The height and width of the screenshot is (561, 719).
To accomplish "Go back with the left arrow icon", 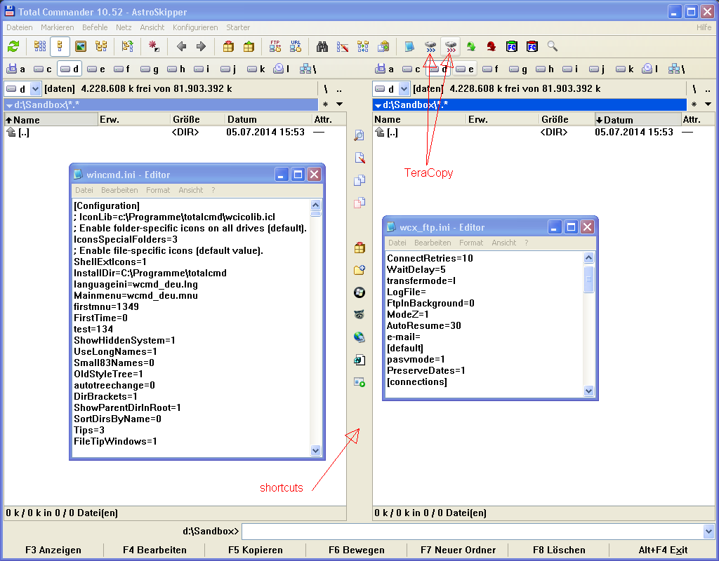I will coord(181,46).
